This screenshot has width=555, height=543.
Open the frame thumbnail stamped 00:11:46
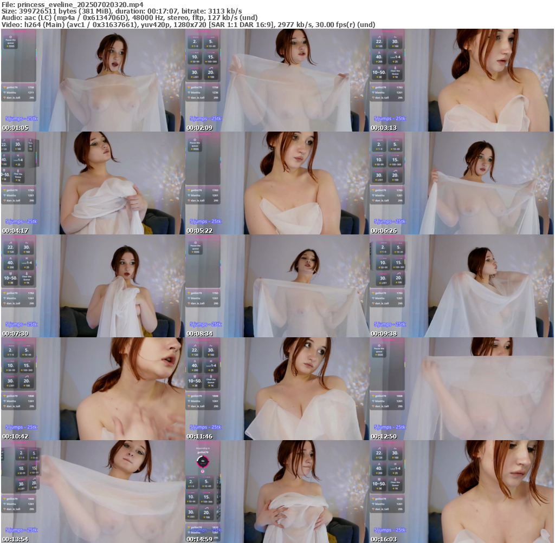tap(277, 389)
